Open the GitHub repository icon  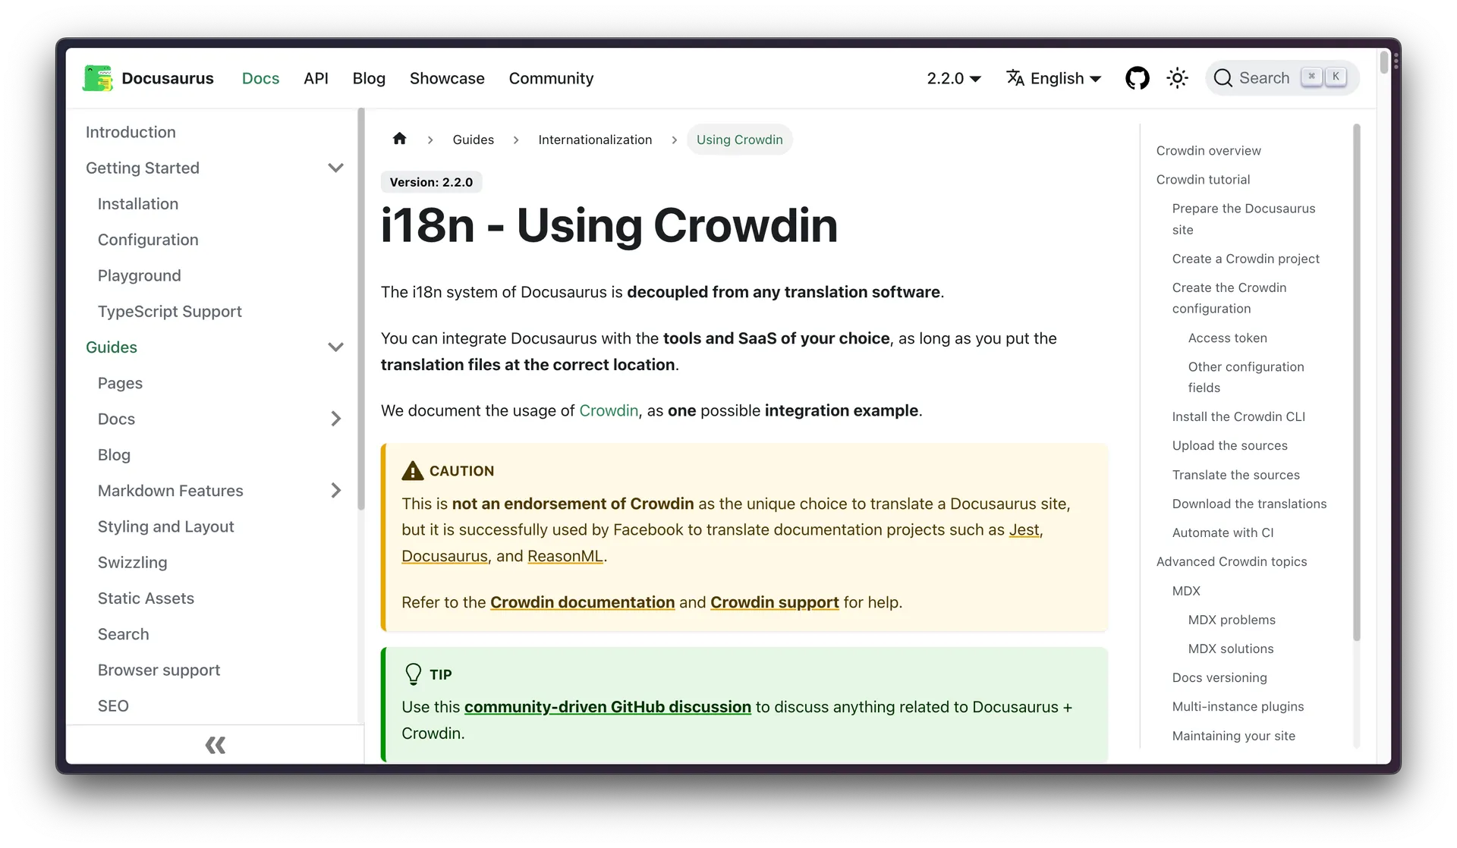click(1137, 78)
